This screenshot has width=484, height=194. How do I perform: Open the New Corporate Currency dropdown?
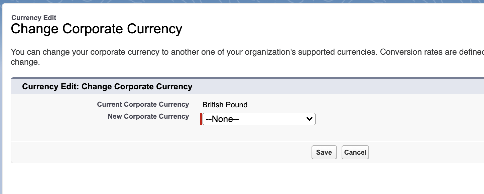[259, 119]
